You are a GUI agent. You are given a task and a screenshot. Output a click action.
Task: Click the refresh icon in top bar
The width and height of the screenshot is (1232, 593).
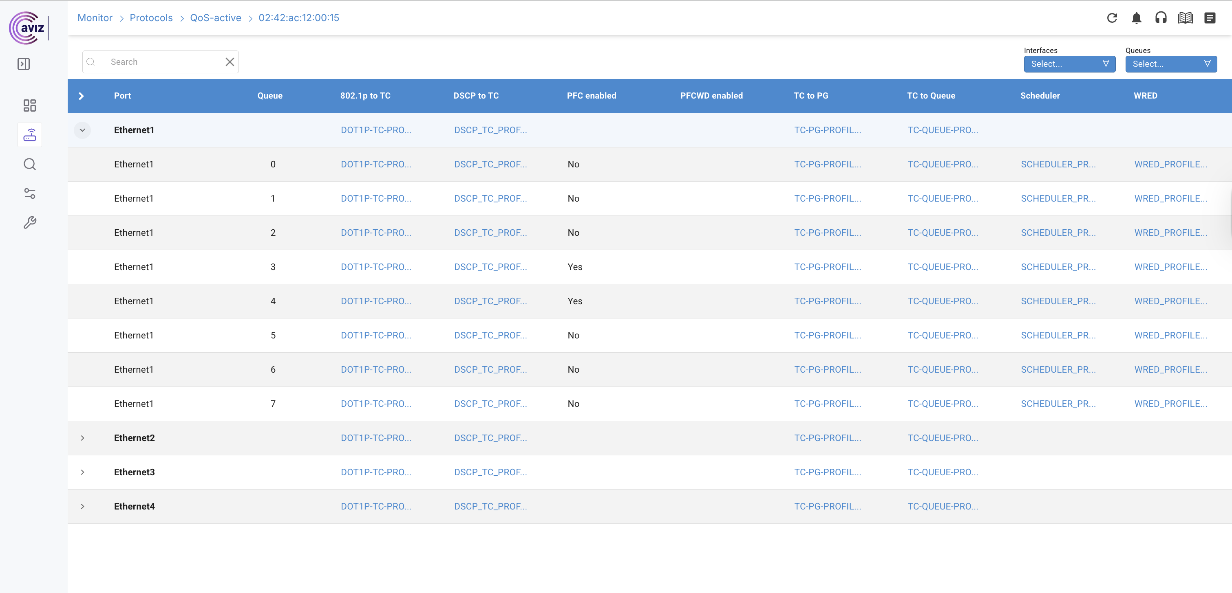tap(1112, 18)
